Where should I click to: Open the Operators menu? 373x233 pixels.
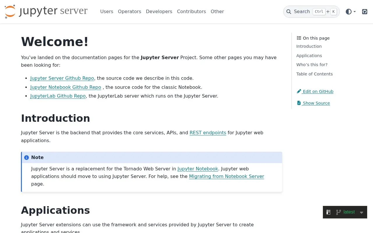pos(130,12)
